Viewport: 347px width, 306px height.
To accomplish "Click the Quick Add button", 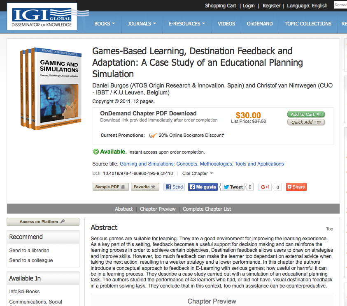I will (306, 122).
